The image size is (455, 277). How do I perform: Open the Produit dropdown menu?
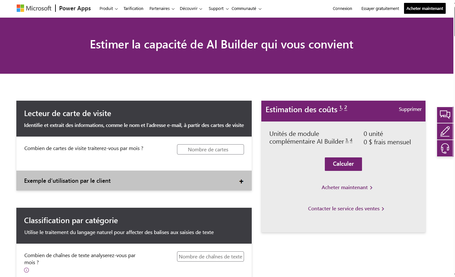point(108,9)
